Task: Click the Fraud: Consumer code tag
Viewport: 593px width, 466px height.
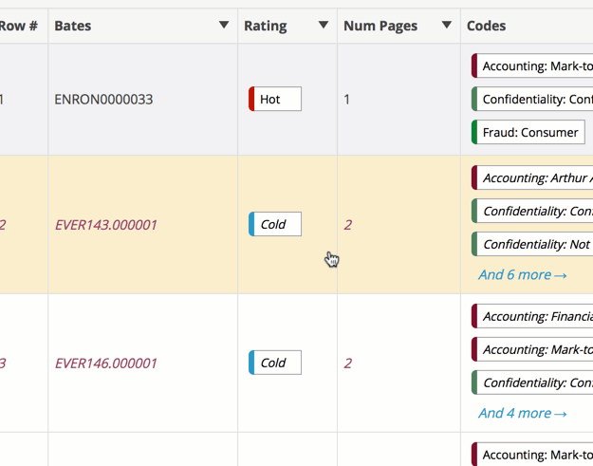Action: [528, 132]
